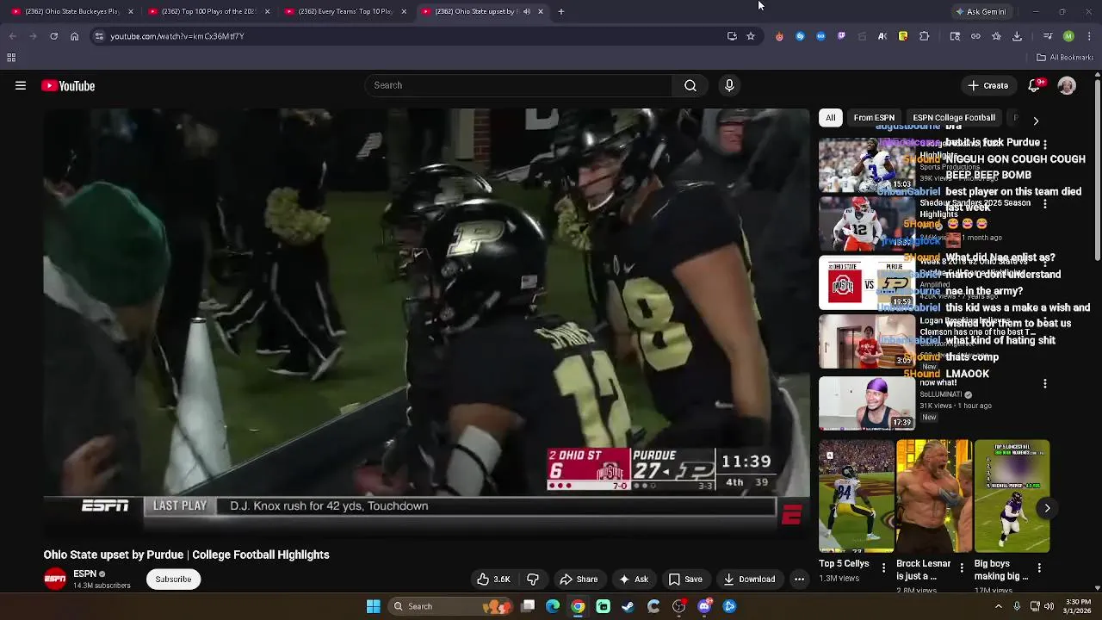Open options for Big boys short
1102x620 pixels.
(1039, 567)
